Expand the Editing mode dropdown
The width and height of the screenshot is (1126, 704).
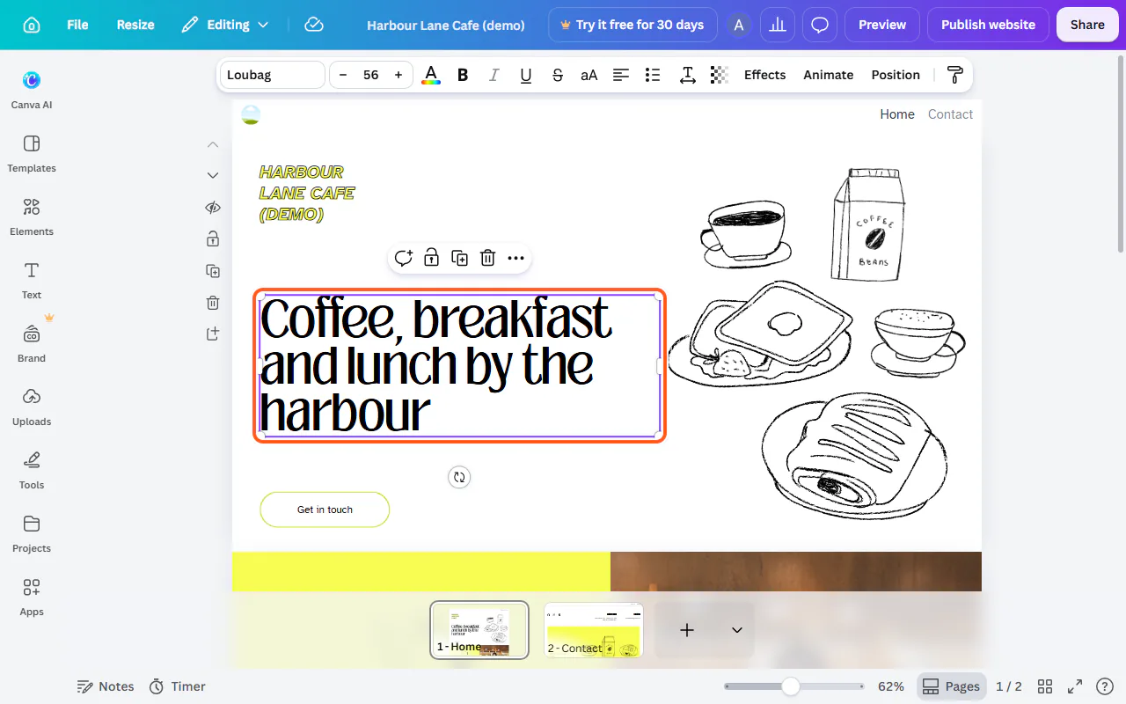pyautogui.click(x=225, y=25)
